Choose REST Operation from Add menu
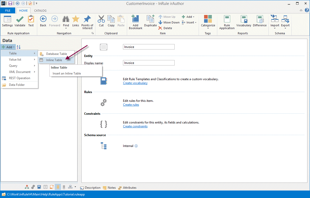The height and width of the screenshot is (198, 310). pos(19,78)
